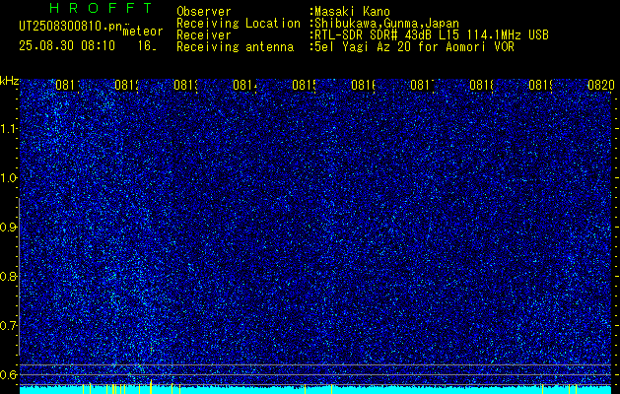Click the Receiver label
The height and width of the screenshot is (394, 620).
pos(204,35)
